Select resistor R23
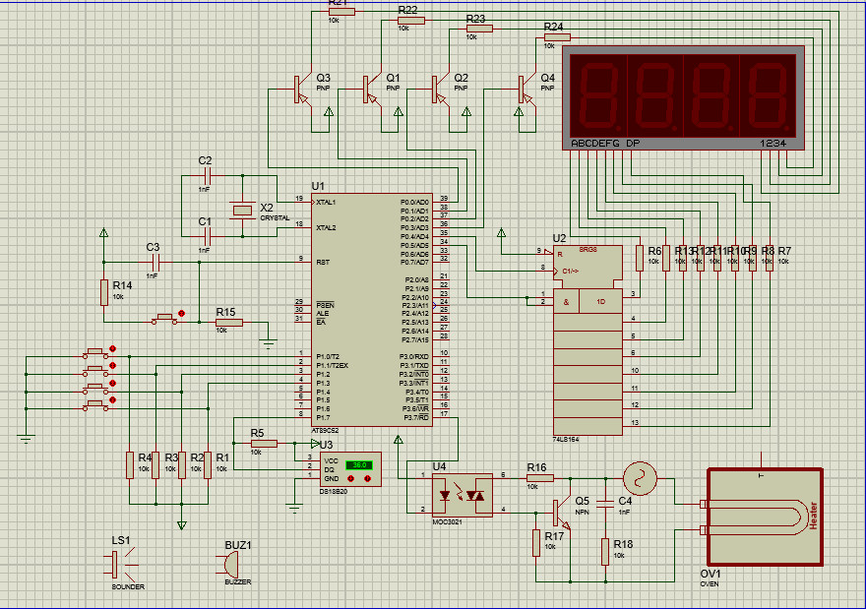The height and width of the screenshot is (609, 866). tap(479, 29)
